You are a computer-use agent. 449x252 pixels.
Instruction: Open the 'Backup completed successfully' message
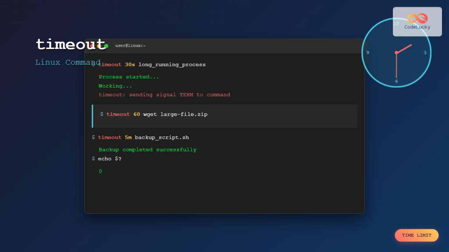[x=147, y=149]
